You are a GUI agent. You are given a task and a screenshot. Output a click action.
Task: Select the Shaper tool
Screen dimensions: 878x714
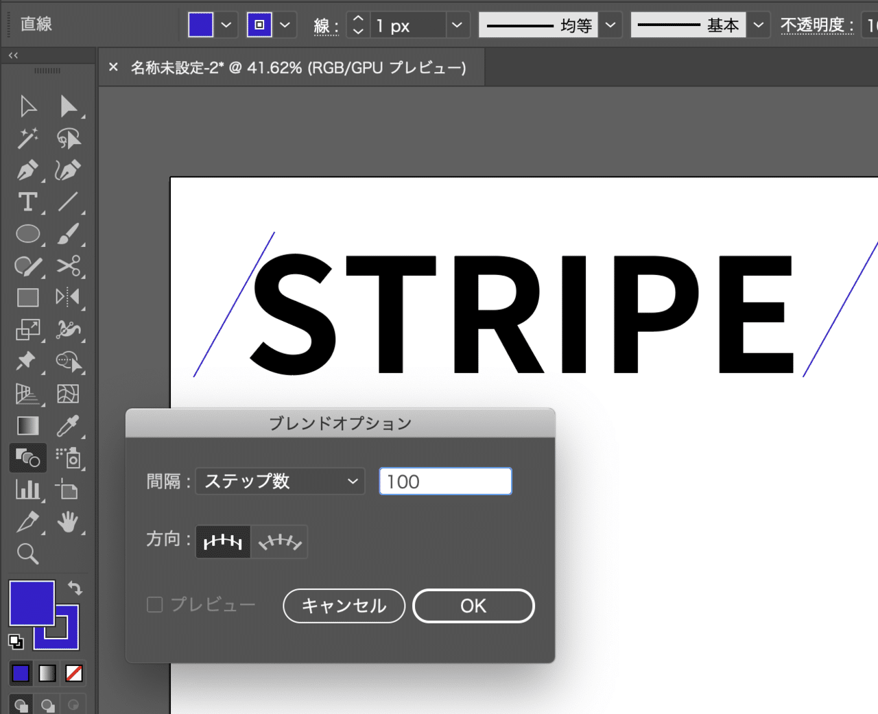click(28, 266)
